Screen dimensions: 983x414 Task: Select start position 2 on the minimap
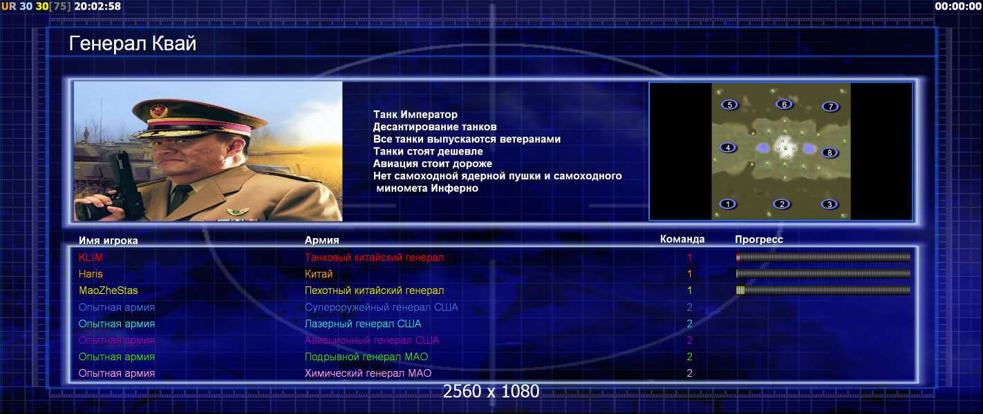tap(781, 204)
